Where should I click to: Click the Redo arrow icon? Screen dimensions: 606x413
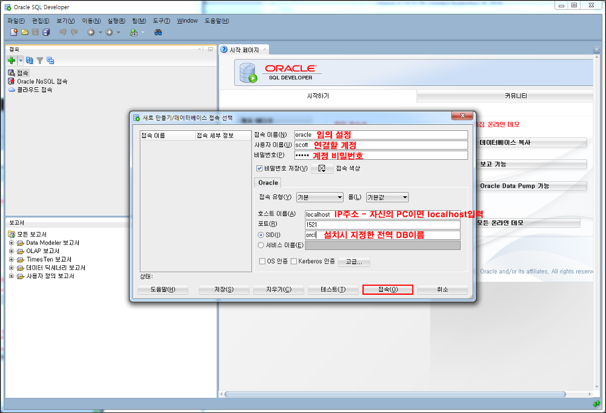(74, 32)
